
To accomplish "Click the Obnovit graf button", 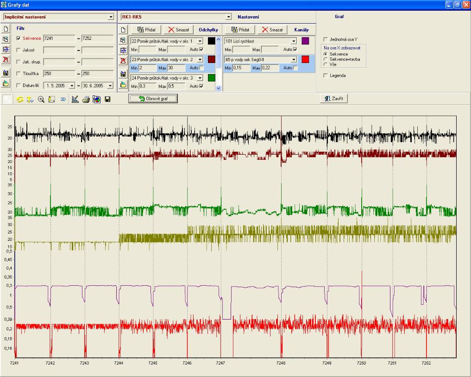I will (153, 99).
